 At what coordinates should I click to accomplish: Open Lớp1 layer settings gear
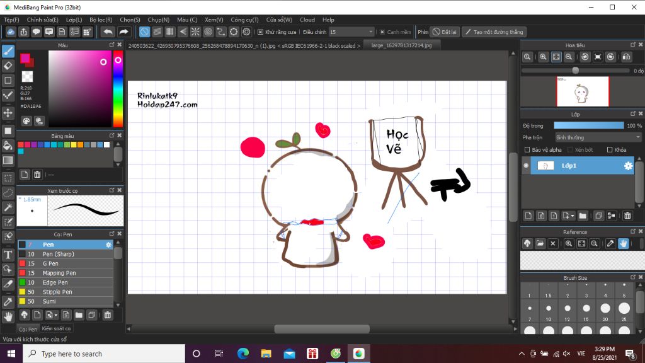(x=628, y=166)
